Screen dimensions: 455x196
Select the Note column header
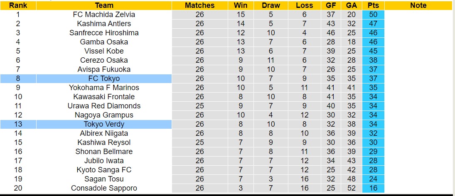tap(418, 5)
